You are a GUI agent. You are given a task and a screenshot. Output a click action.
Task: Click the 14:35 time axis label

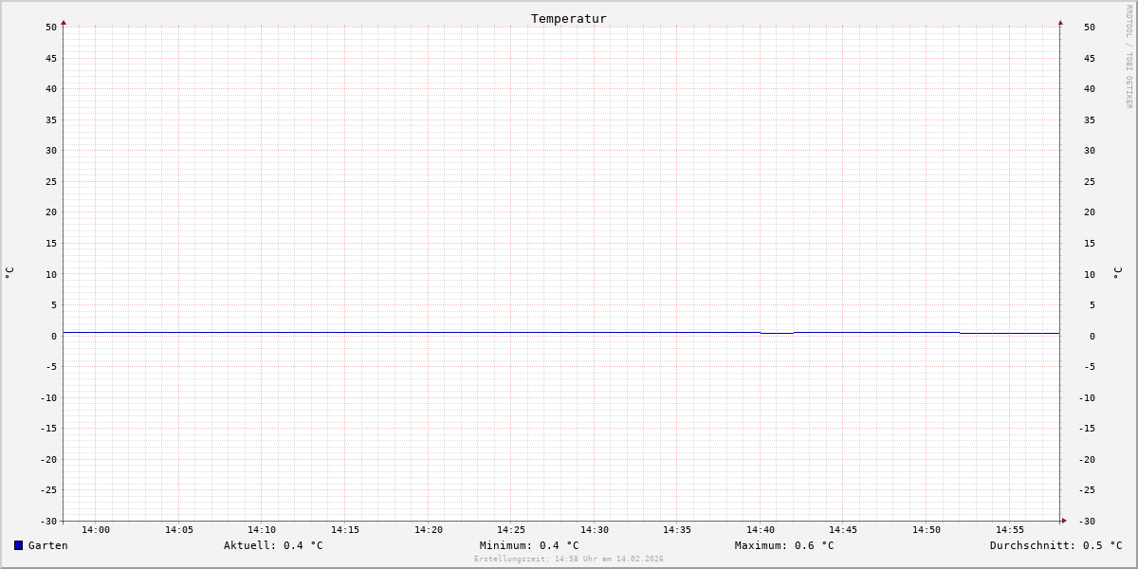point(677,529)
